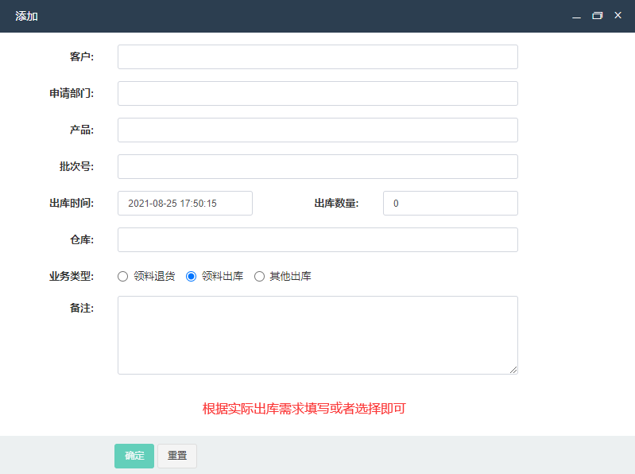Click the 客户 input field
Viewport: 635px width, 474px height.
coord(318,56)
